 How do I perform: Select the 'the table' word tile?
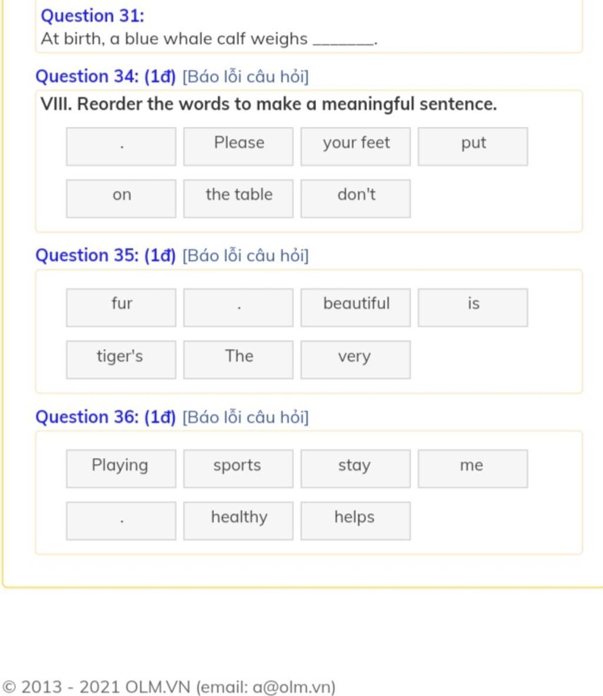(x=238, y=198)
